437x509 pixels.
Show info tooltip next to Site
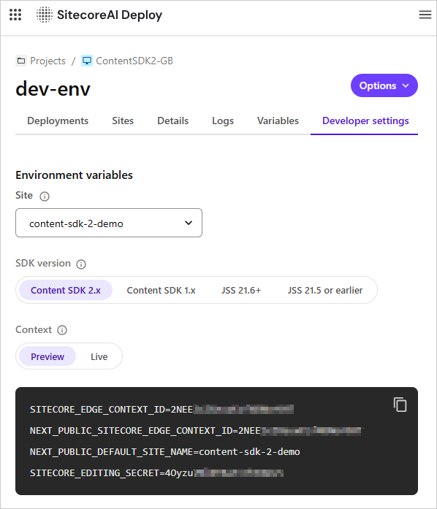(x=45, y=196)
